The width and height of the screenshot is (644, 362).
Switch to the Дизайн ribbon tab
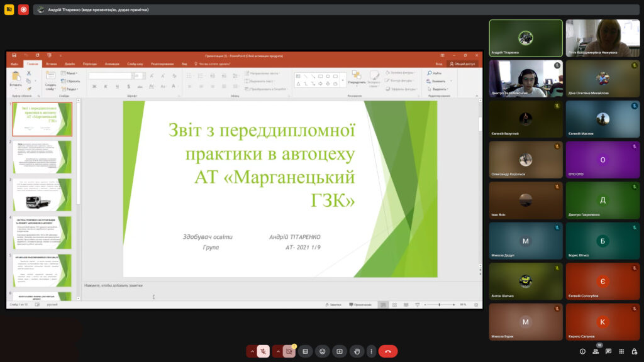click(x=69, y=64)
